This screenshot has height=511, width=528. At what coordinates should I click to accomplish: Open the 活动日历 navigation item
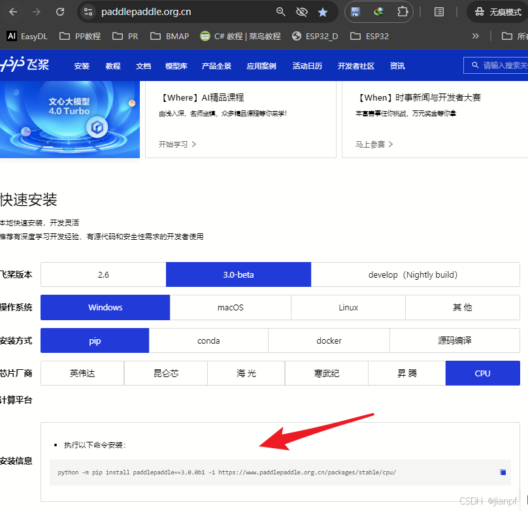[x=307, y=66]
